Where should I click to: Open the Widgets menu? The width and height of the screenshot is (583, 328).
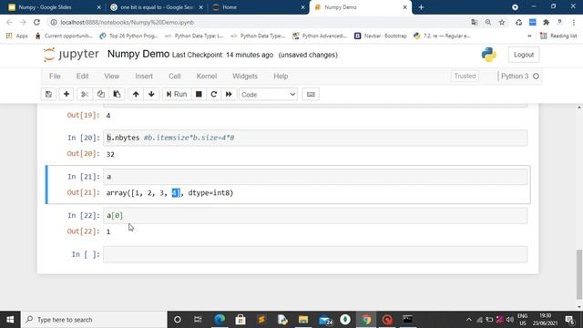point(245,77)
